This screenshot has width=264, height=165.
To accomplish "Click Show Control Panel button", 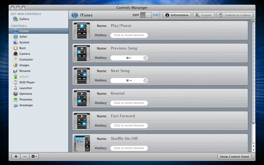I will pos(234,157).
